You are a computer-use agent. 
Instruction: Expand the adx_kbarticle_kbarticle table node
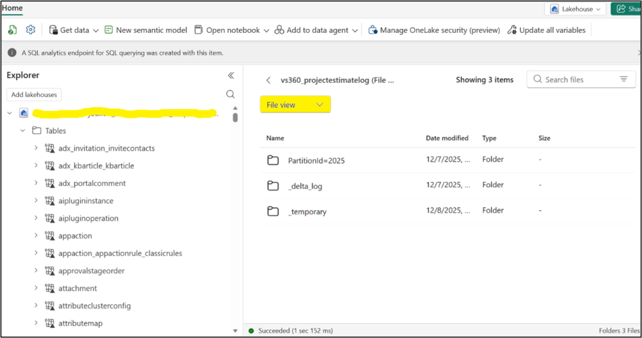pos(36,165)
